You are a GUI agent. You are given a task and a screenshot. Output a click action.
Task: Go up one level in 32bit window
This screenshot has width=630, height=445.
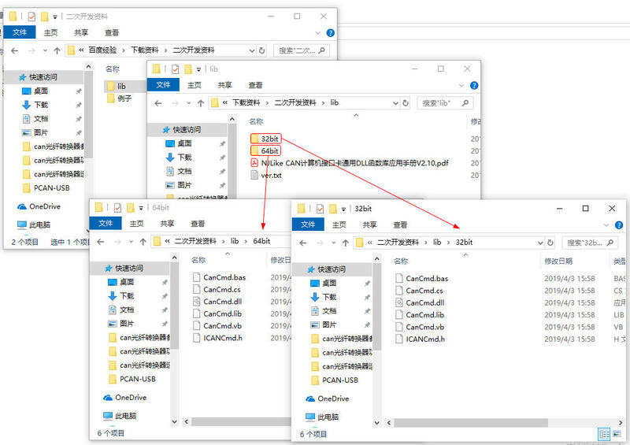(345, 243)
